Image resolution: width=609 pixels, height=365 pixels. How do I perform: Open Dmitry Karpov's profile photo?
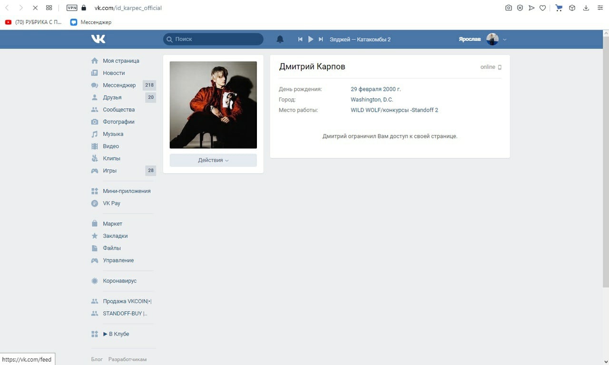(x=213, y=105)
